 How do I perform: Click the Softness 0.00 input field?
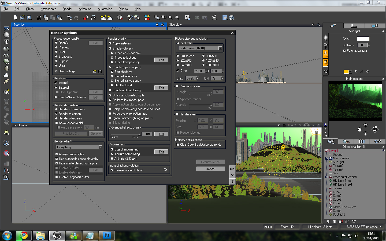[362, 45]
